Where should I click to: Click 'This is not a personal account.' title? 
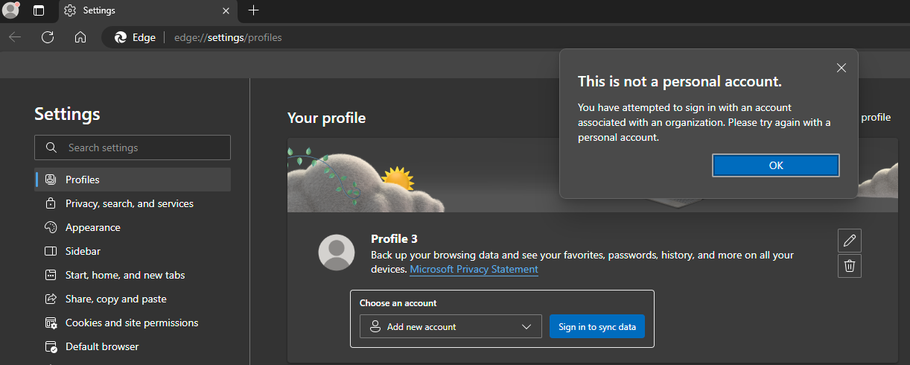[679, 81]
